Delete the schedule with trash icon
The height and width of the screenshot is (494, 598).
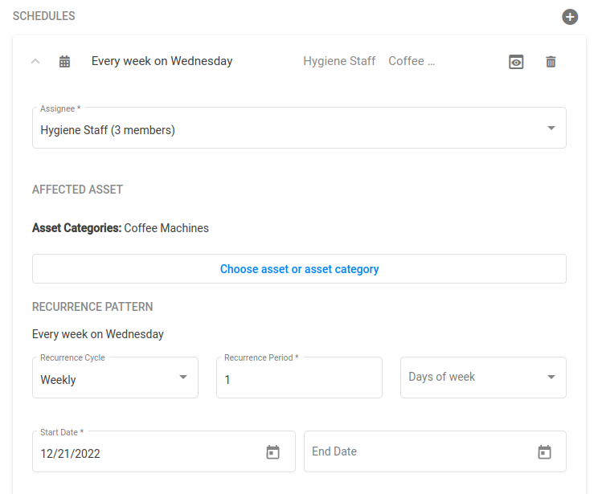pyautogui.click(x=551, y=62)
